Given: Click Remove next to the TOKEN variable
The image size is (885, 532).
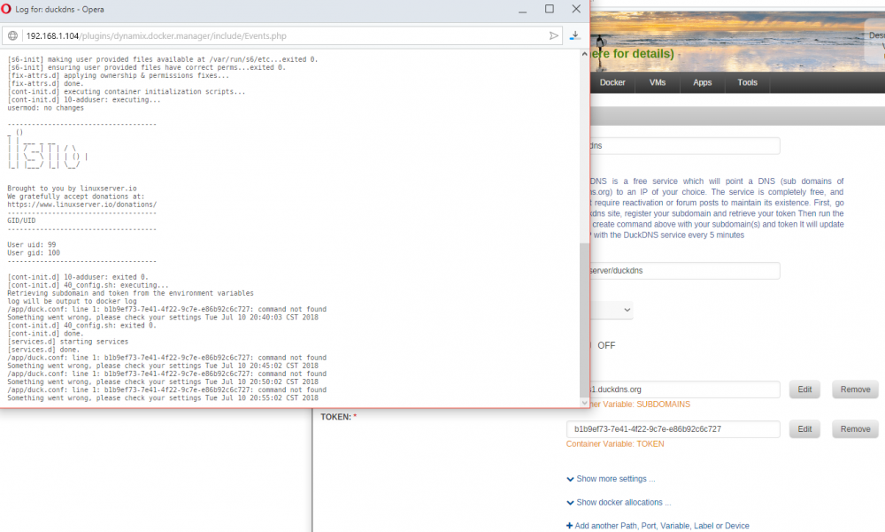Looking at the screenshot, I should click(855, 428).
